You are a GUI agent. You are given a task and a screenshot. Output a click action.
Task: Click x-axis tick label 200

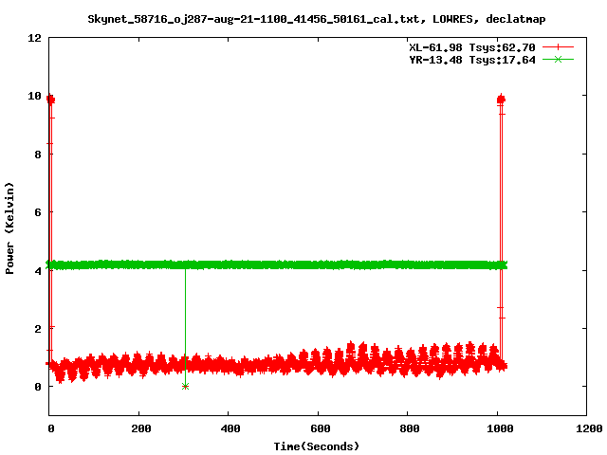click(x=140, y=428)
